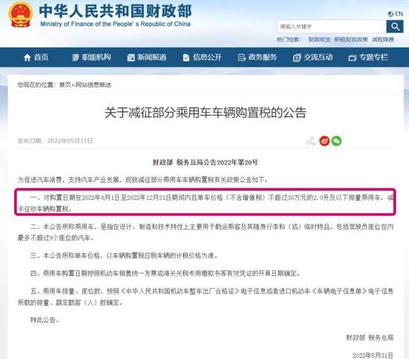Screen dimensions: 409x359
Task: Click the 积极财政政策 hot search link
Action: pos(351,40)
